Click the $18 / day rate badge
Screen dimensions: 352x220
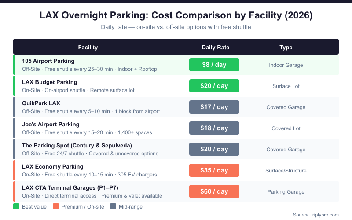point(214,128)
